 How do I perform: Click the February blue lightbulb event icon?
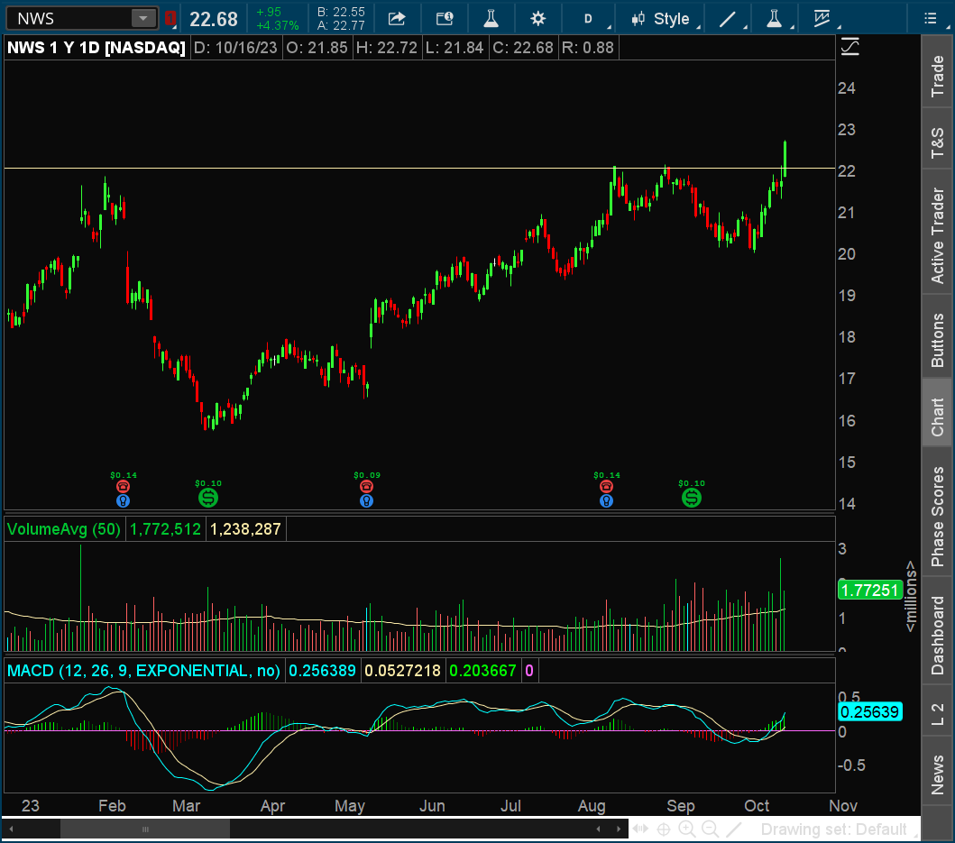click(x=123, y=500)
